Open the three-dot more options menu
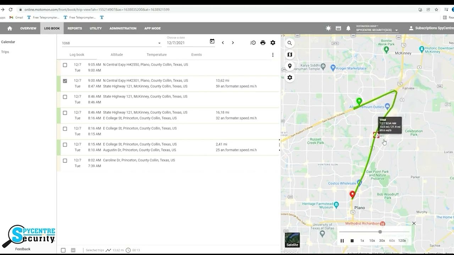454x255 pixels. tap(273, 55)
